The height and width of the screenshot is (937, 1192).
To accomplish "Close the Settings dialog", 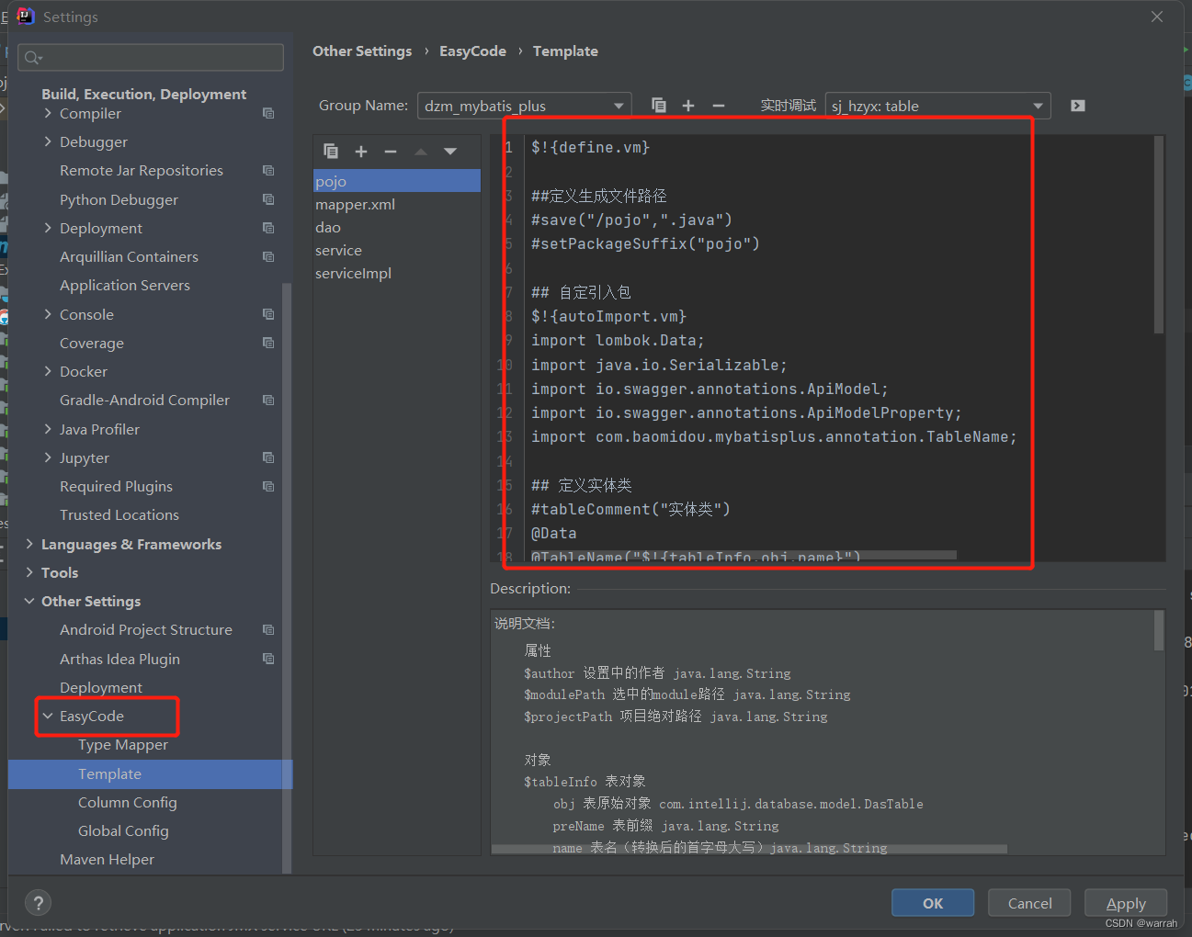I will coord(1157,17).
